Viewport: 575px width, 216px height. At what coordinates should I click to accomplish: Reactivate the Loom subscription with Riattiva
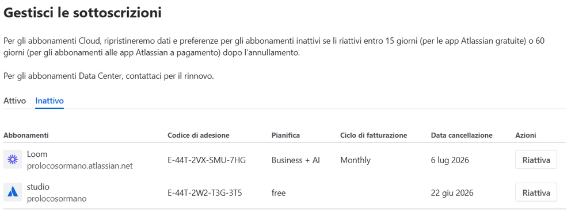pyautogui.click(x=536, y=160)
